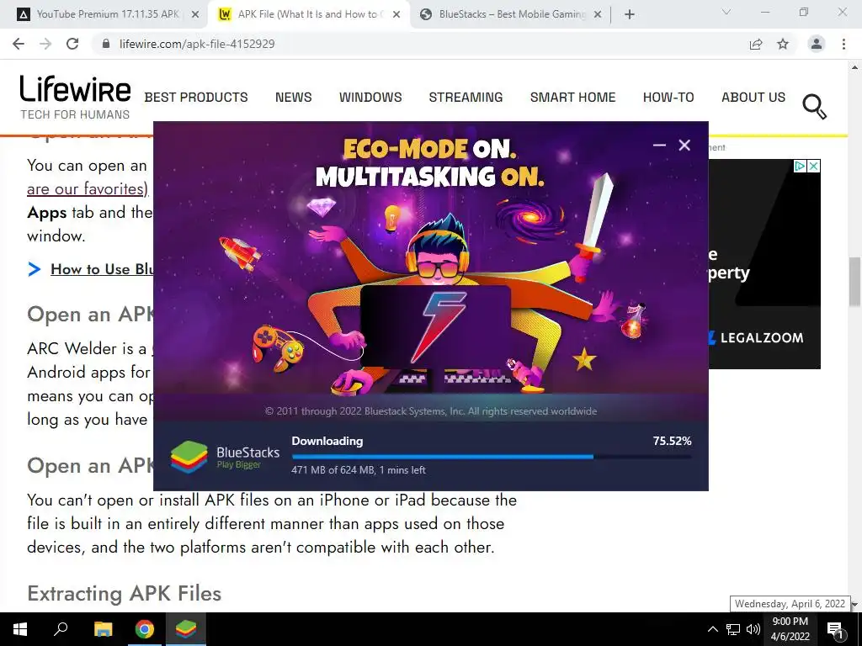The image size is (862, 646).
Task: Bookmark this page with the star icon
Action: tap(783, 44)
